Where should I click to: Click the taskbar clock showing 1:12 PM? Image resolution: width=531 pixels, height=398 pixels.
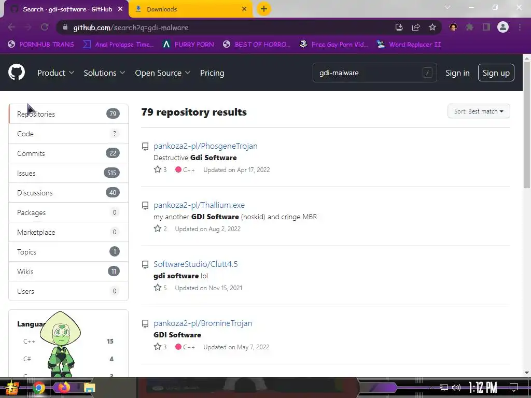click(483, 388)
